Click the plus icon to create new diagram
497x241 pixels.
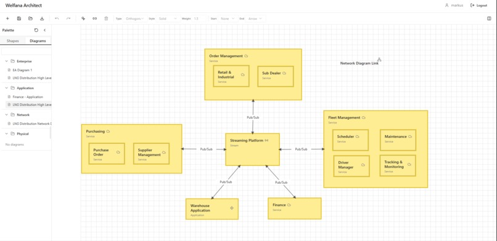pos(7,18)
